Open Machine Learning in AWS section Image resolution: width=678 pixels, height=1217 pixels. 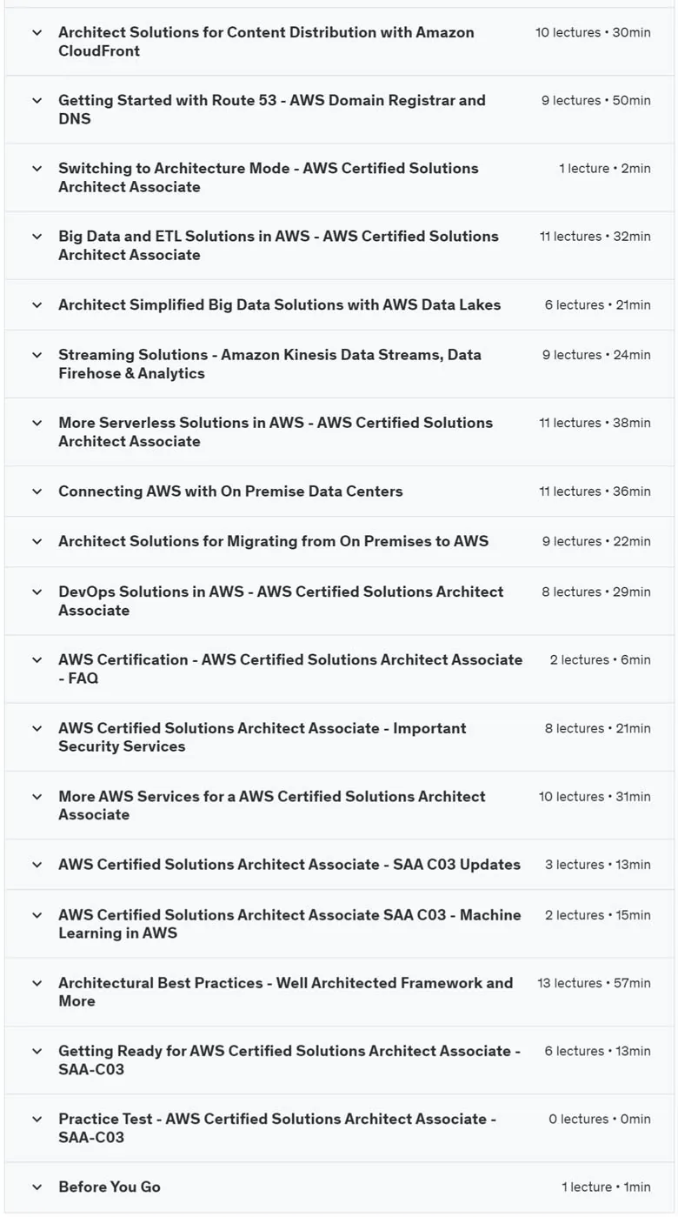pyautogui.click(x=339, y=924)
